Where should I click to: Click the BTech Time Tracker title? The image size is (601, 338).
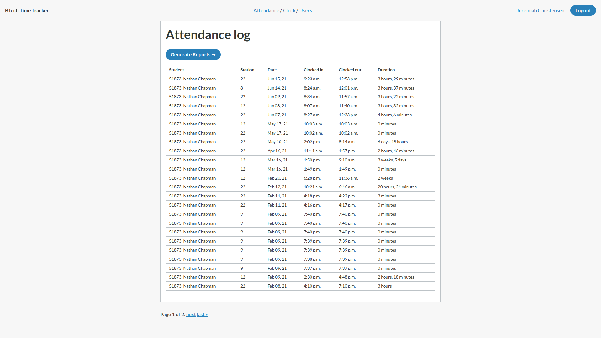(x=27, y=11)
